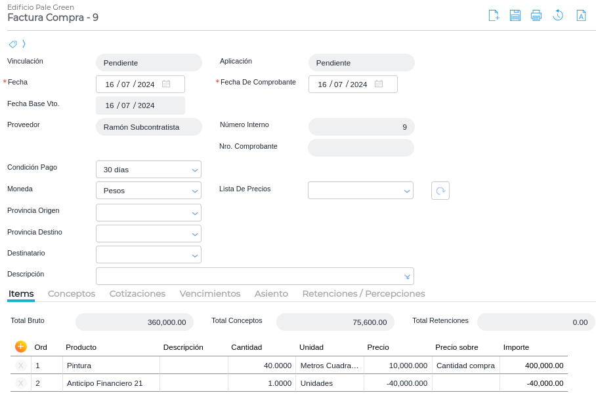Click the Nro. Comprobante field
This screenshot has width=596, height=397.
[x=361, y=148]
